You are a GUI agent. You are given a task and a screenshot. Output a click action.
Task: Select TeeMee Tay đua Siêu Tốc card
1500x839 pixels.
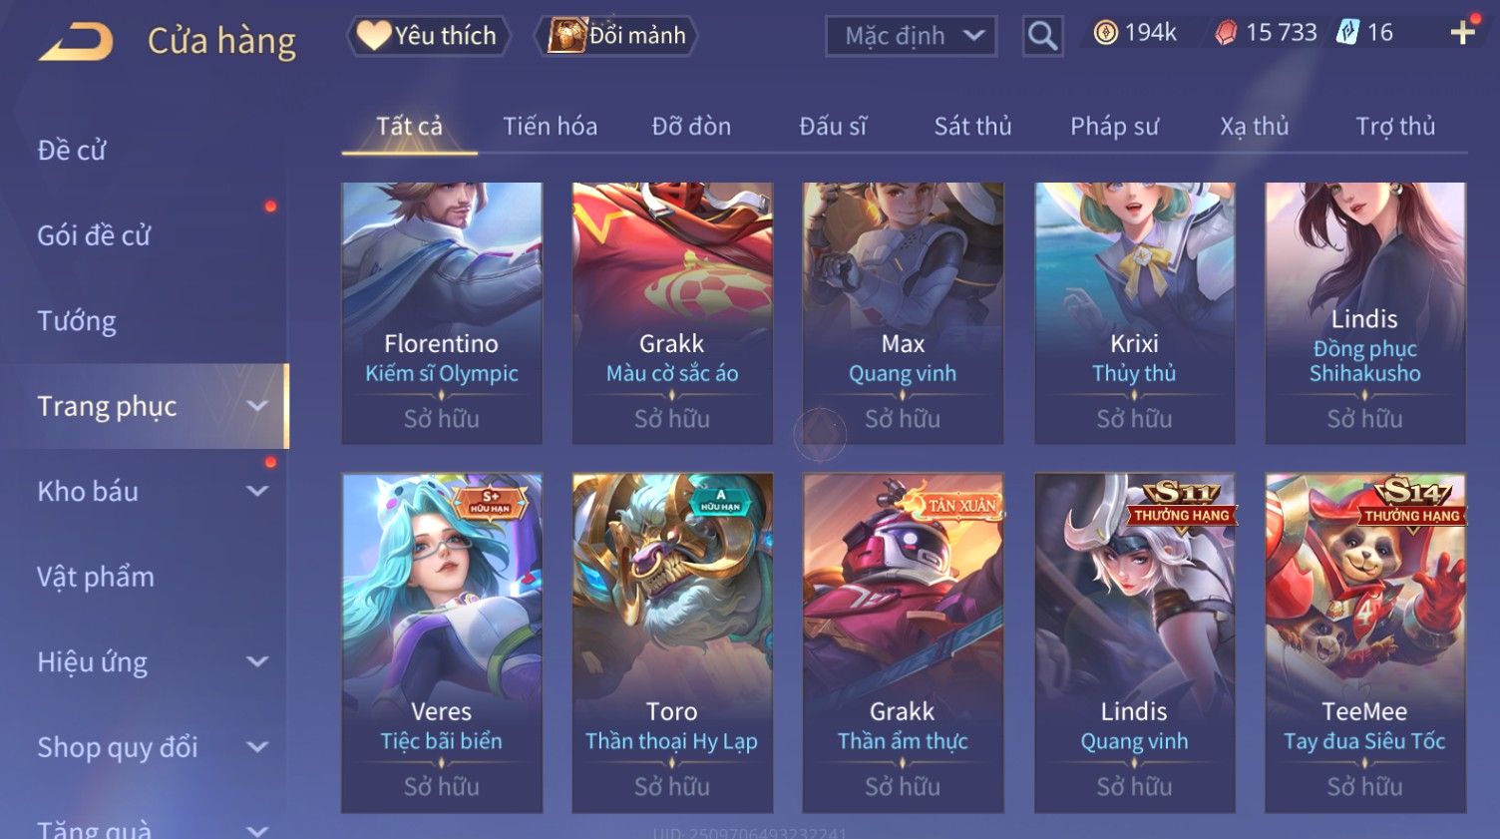(x=1365, y=643)
